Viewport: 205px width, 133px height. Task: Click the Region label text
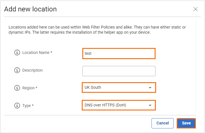point(30,88)
